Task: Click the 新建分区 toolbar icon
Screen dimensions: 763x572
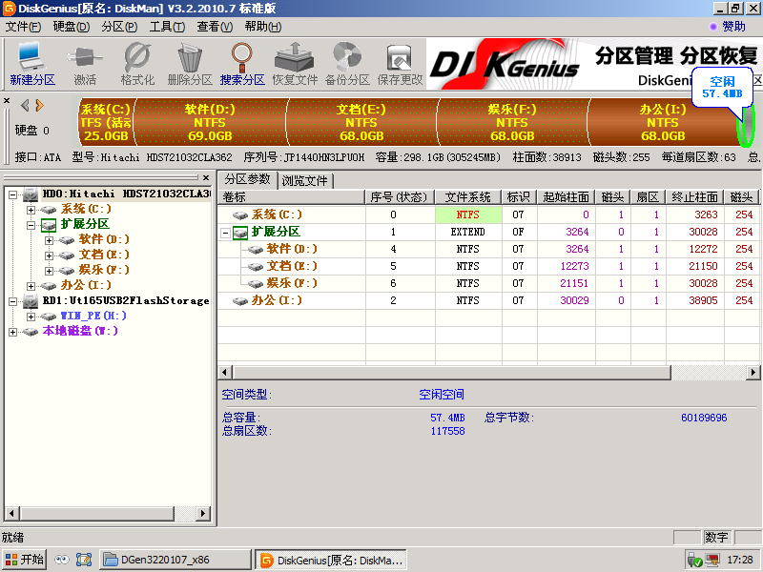Action: coord(32,64)
